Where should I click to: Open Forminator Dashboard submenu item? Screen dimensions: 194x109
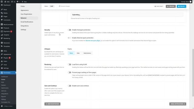click(x=5, y=77)
